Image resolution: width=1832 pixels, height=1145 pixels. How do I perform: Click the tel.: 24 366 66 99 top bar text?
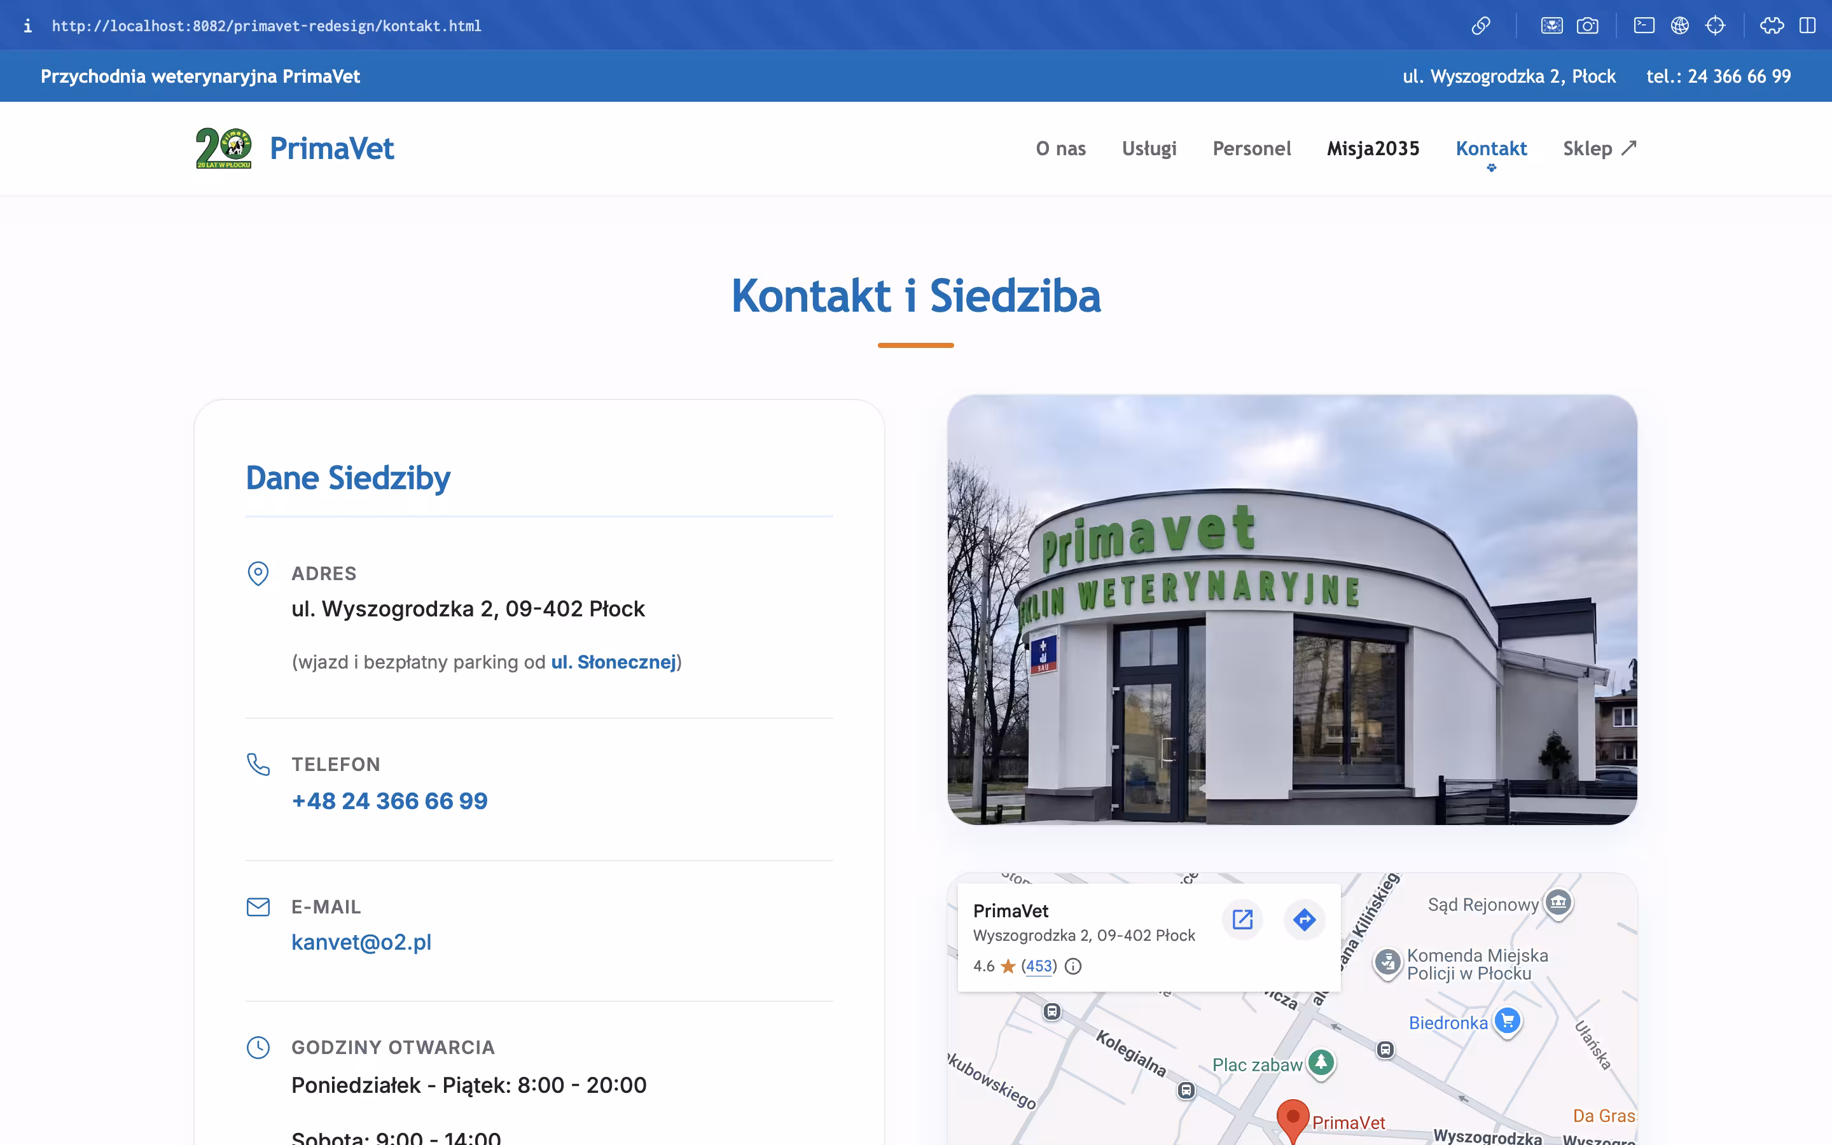tap(1718, 76)
